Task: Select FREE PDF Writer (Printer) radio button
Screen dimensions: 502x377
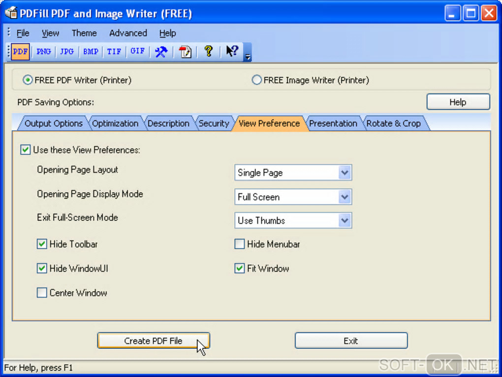Action: (28, 80)
